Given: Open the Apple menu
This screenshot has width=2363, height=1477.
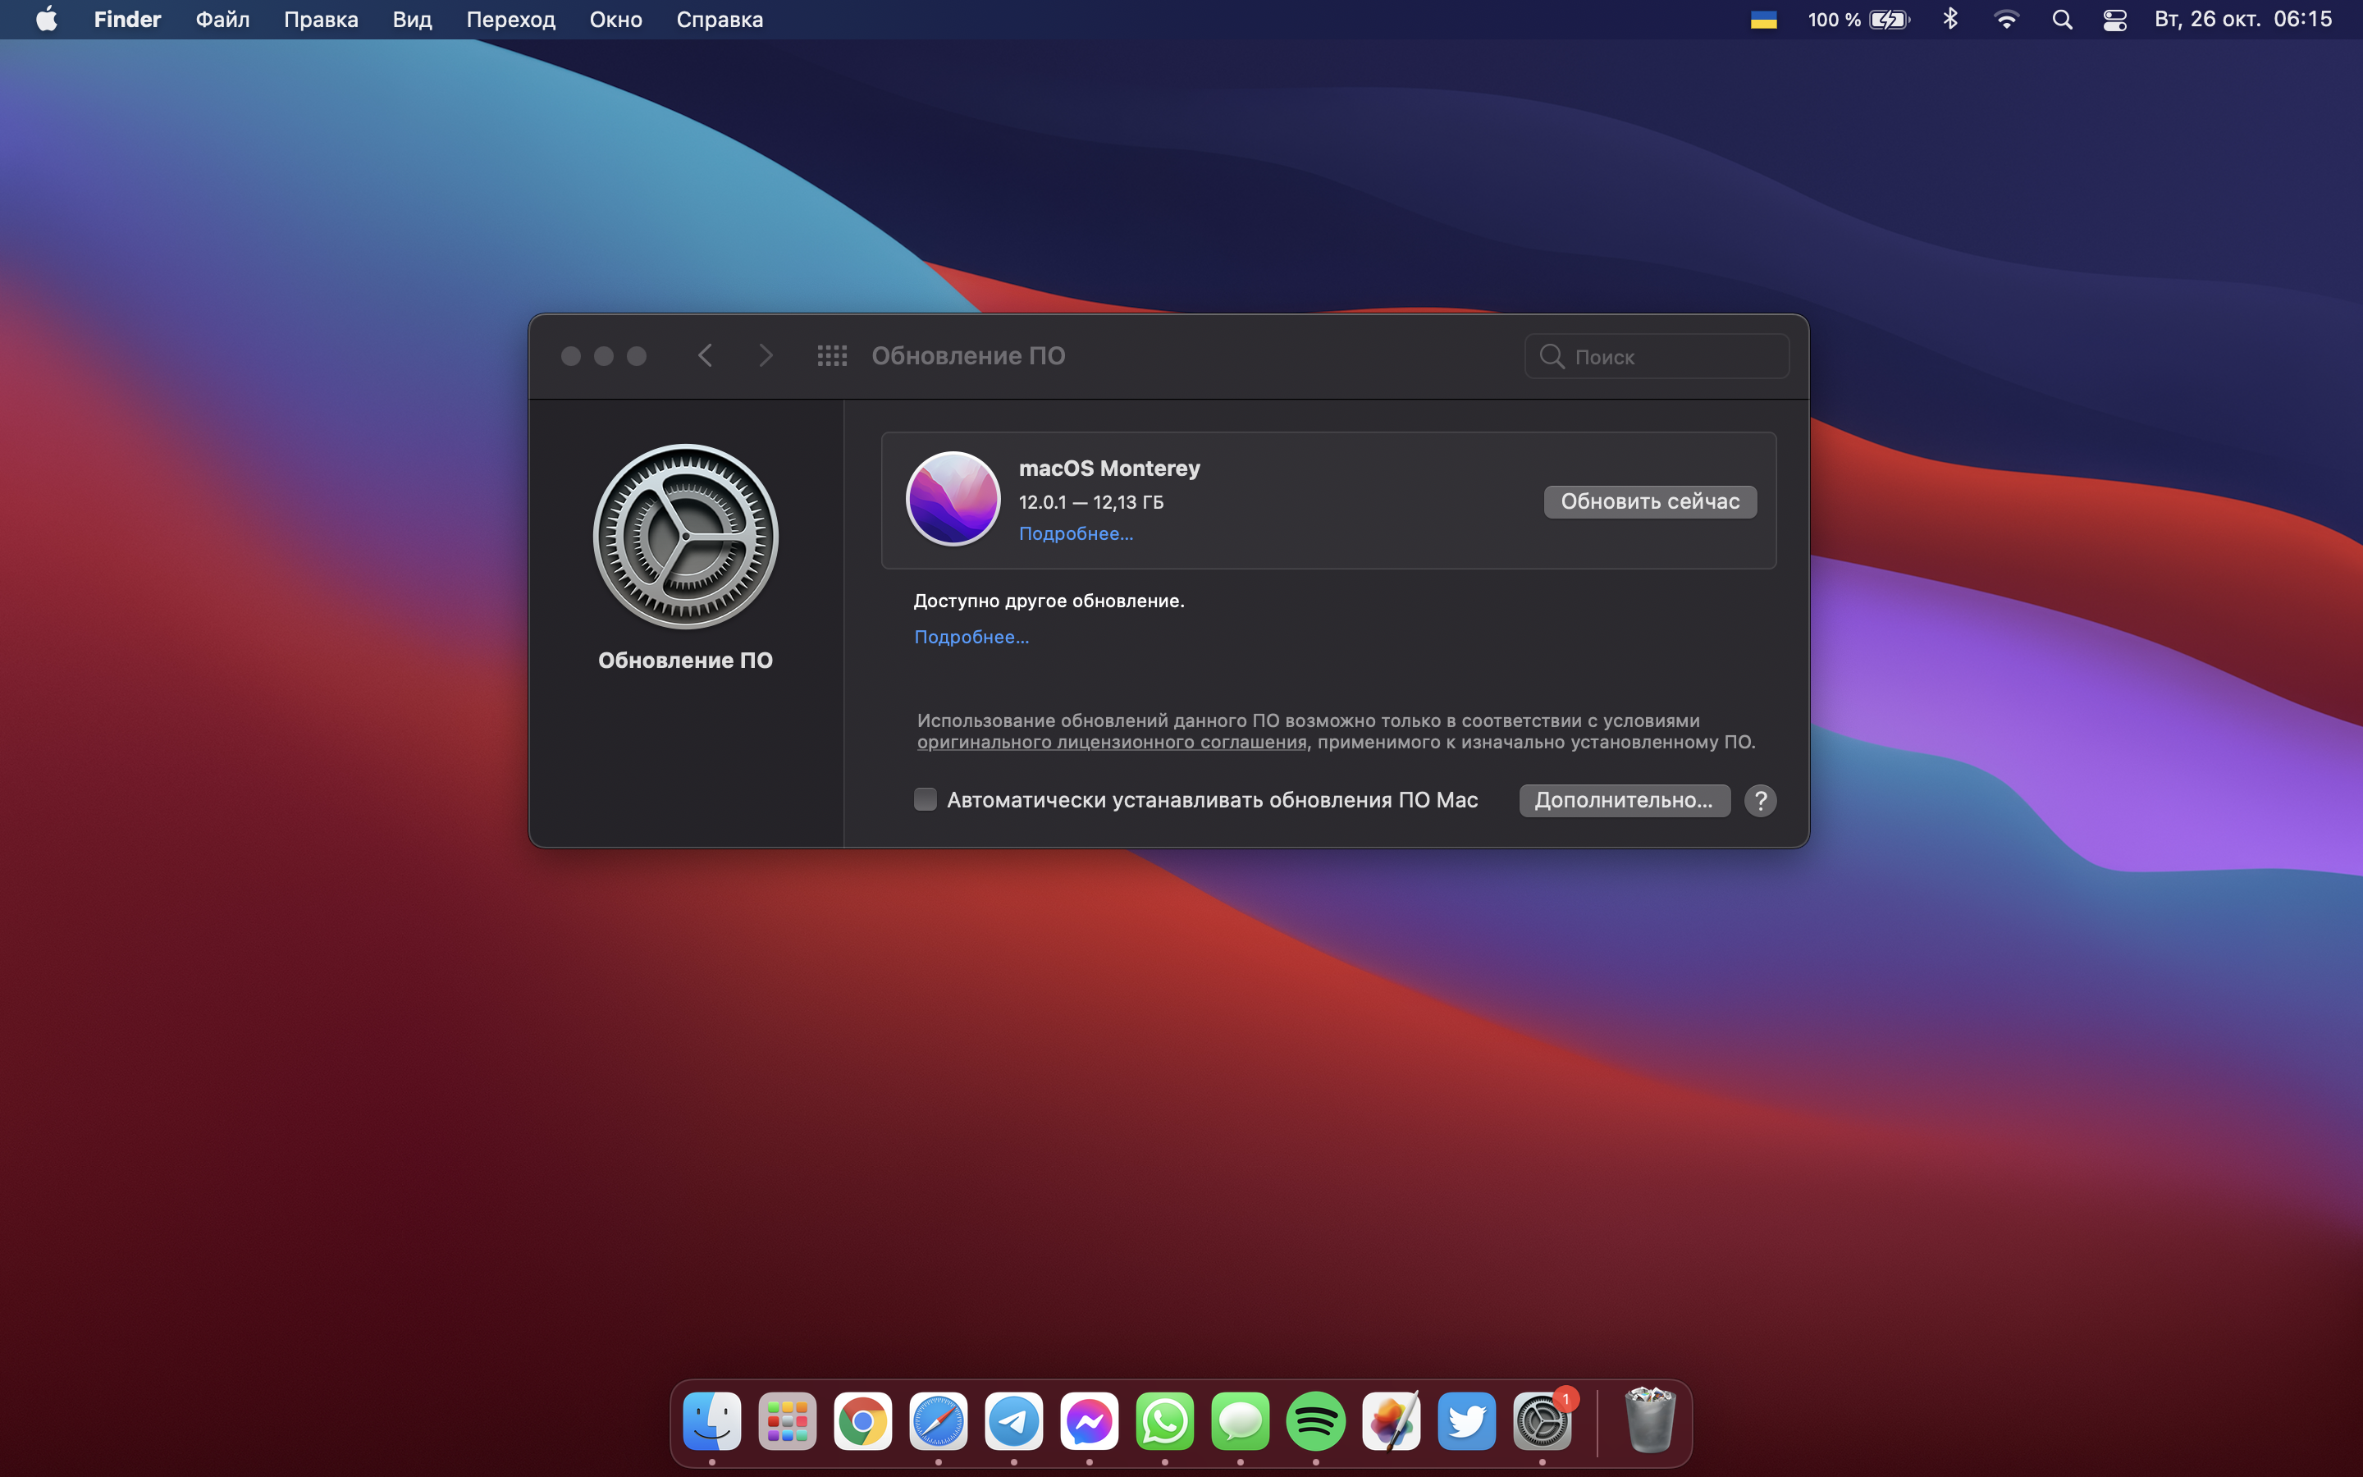Looking at the screenshot, I should tap(46, 20).
